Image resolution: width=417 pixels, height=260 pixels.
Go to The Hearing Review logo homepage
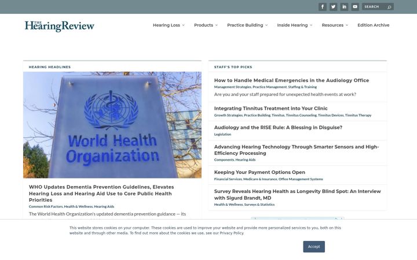coord(60,26)
